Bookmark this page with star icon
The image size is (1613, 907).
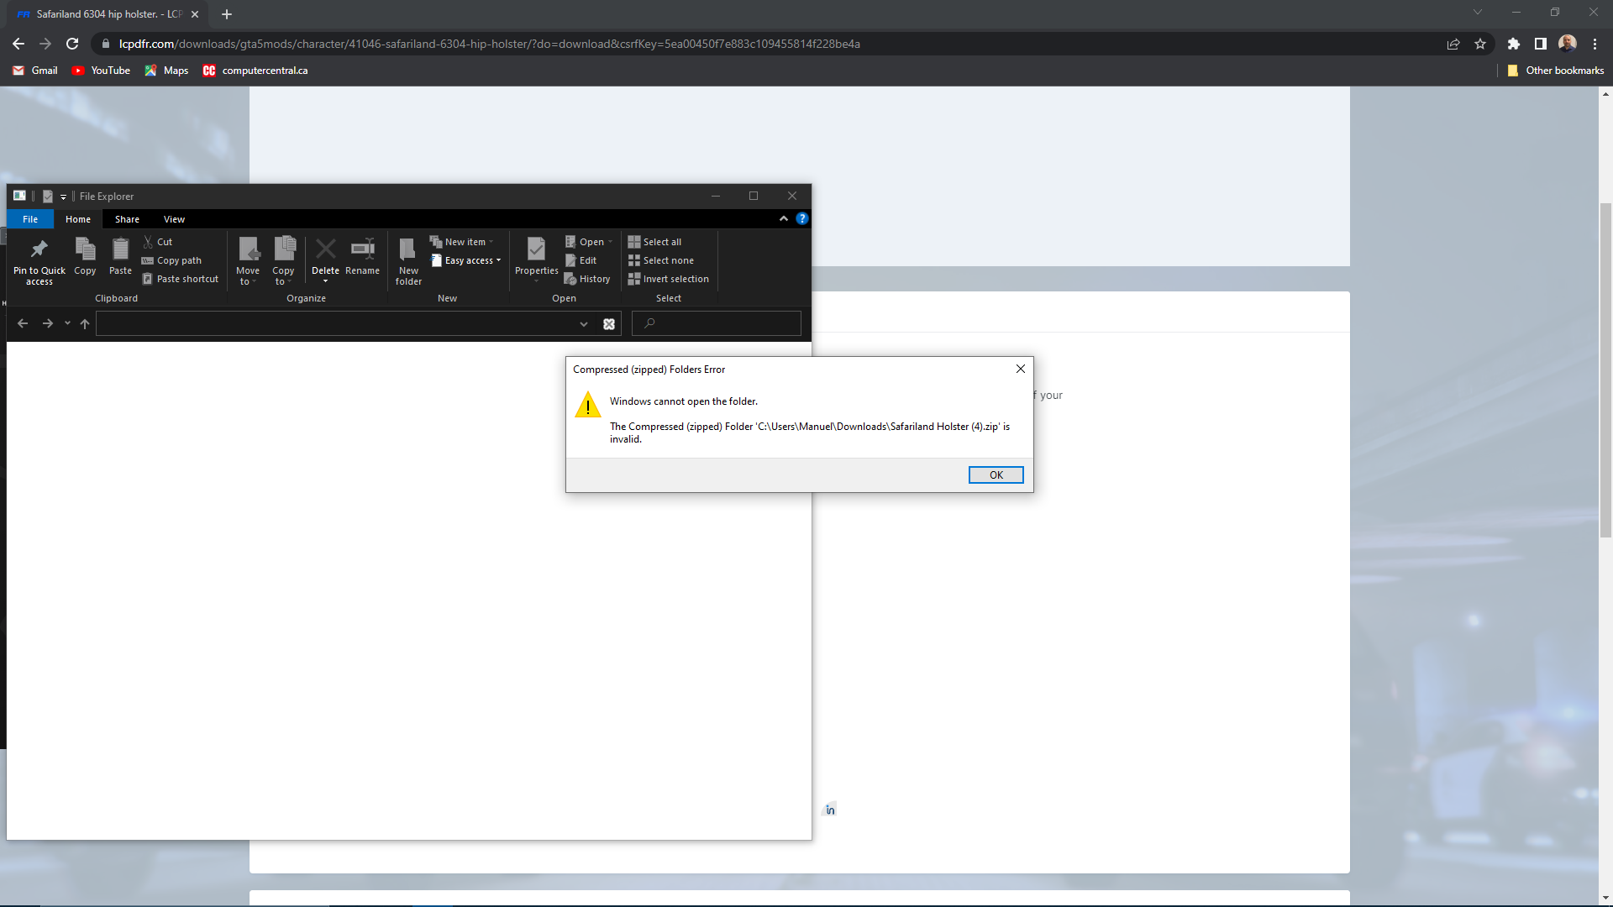pos(1480,44)
